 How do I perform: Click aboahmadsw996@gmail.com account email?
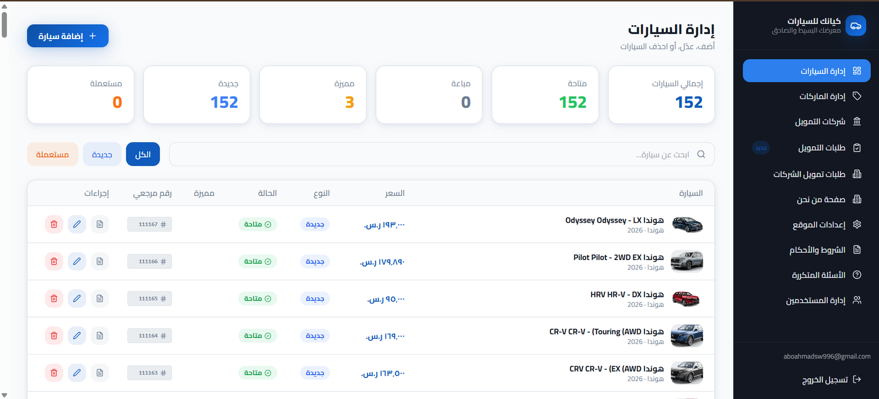coord(827,356)
